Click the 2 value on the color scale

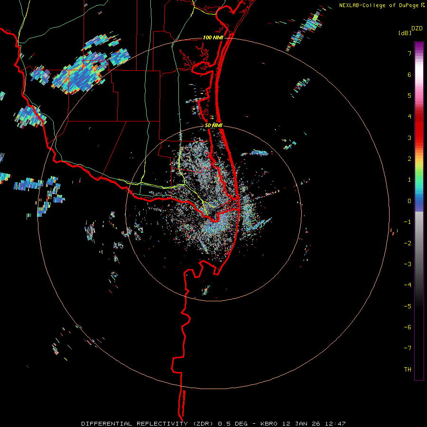coord(409,159)
